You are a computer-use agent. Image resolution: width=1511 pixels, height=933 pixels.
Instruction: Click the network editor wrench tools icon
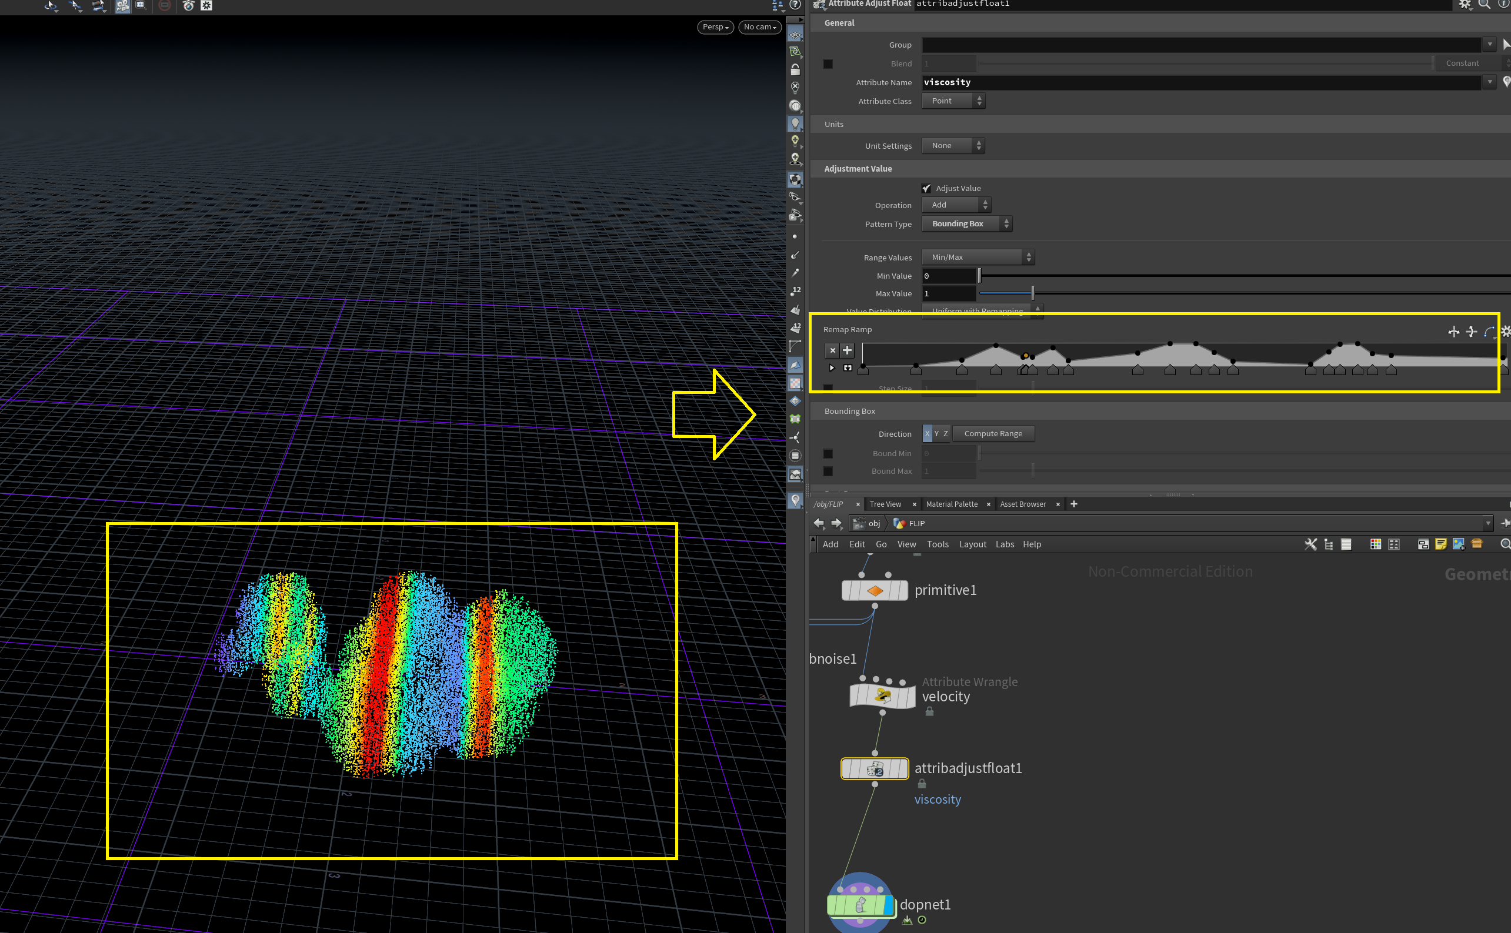coord(1310,544)
